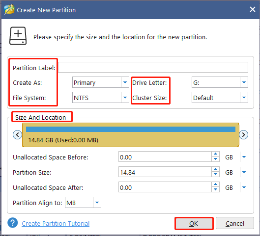The height and width of the screenshot is (236, 260).
Task: Confirm with the OK button
Action: pyautogui.click(x=194, y=223)
